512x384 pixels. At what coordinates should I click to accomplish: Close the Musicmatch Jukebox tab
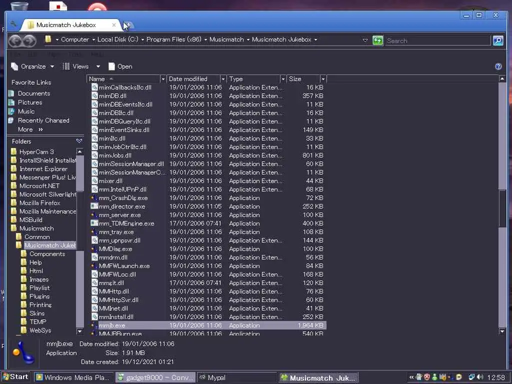(113, 25)
